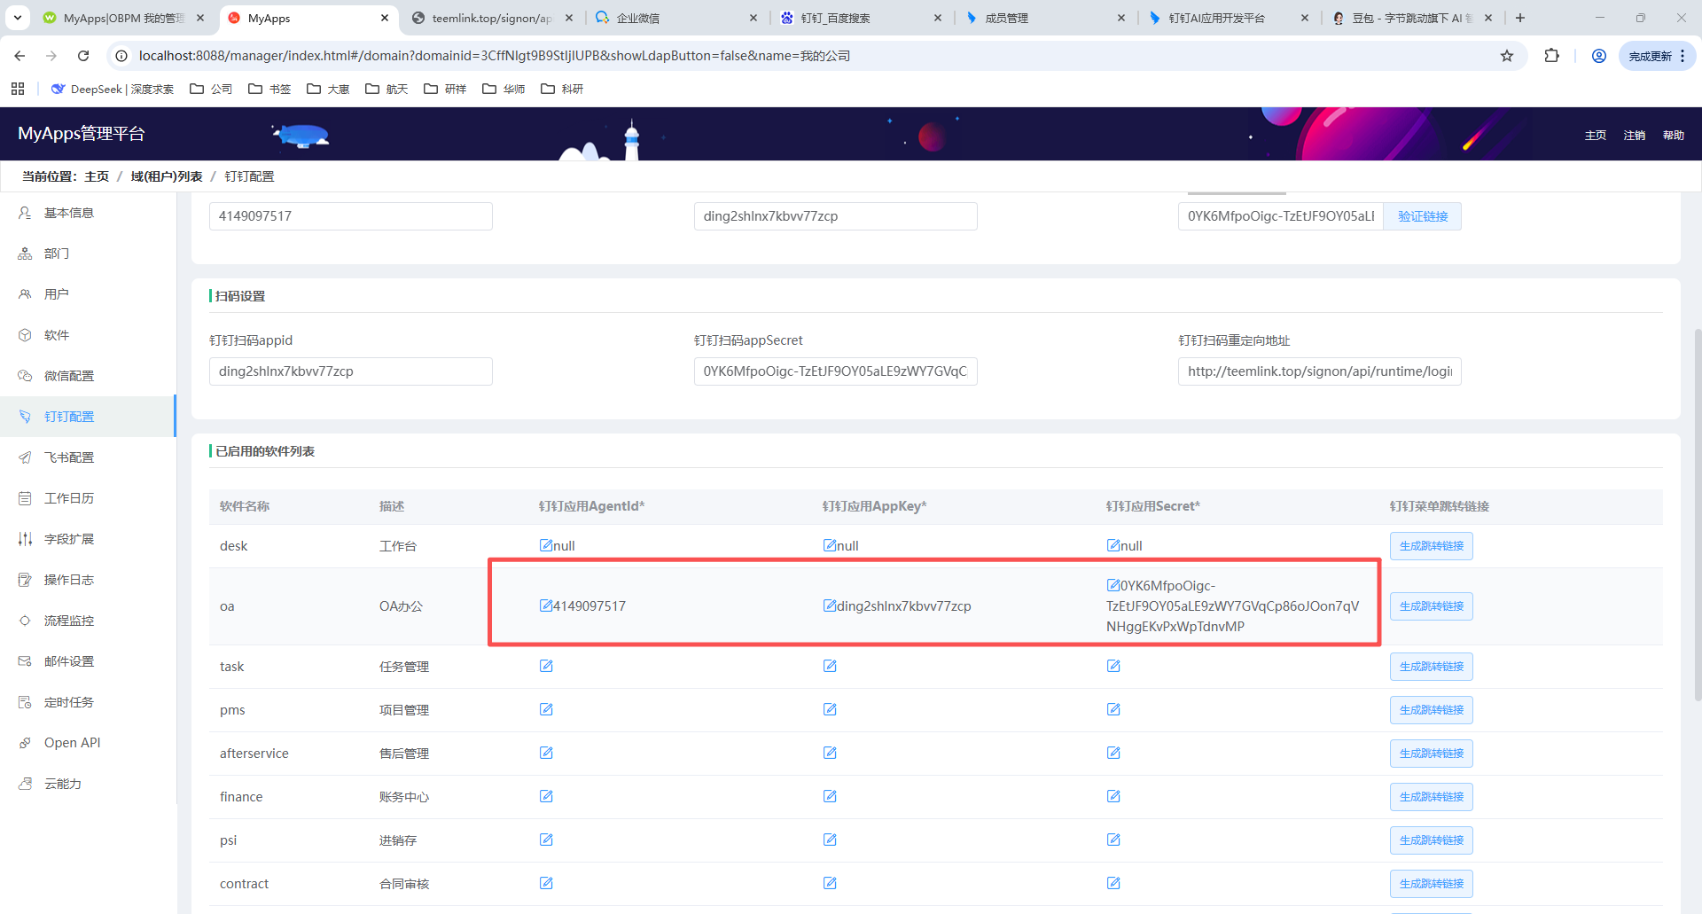The width and height of the screenshot is (1702, 914).
Task: Open 字段扩展 in the sidebar
Action: point(88,539)
